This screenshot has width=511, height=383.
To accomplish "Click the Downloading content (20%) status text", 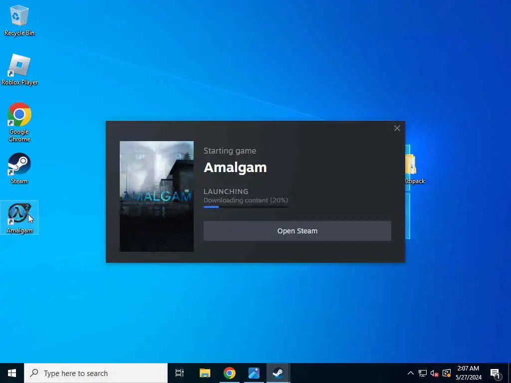I will coord(246,200).
